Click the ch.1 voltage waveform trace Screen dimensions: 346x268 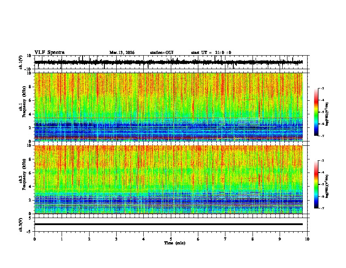coord(169,62)
